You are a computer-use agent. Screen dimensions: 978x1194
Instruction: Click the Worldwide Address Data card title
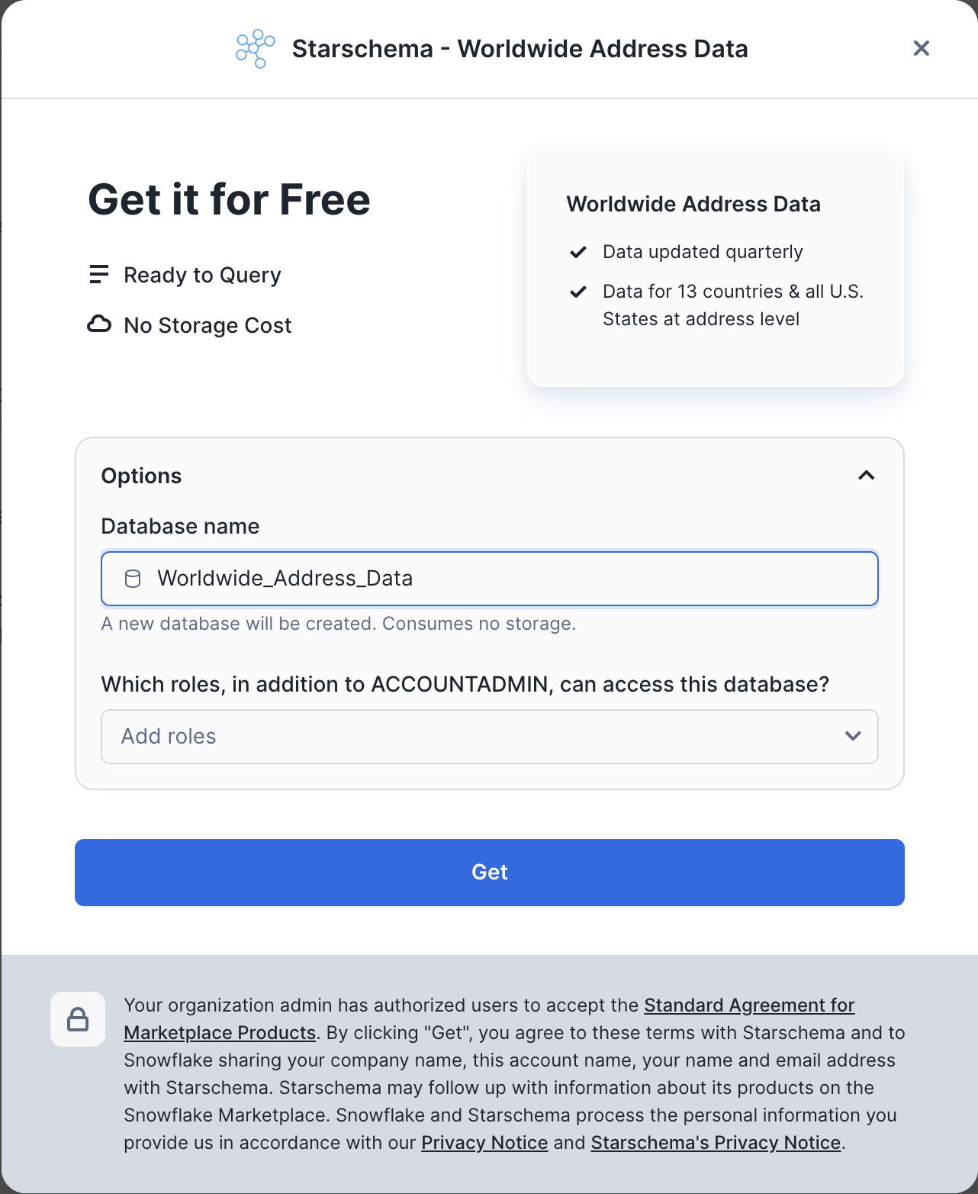coord(693,204)
